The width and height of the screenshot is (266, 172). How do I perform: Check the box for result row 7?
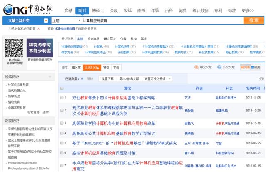coord(62,166)
